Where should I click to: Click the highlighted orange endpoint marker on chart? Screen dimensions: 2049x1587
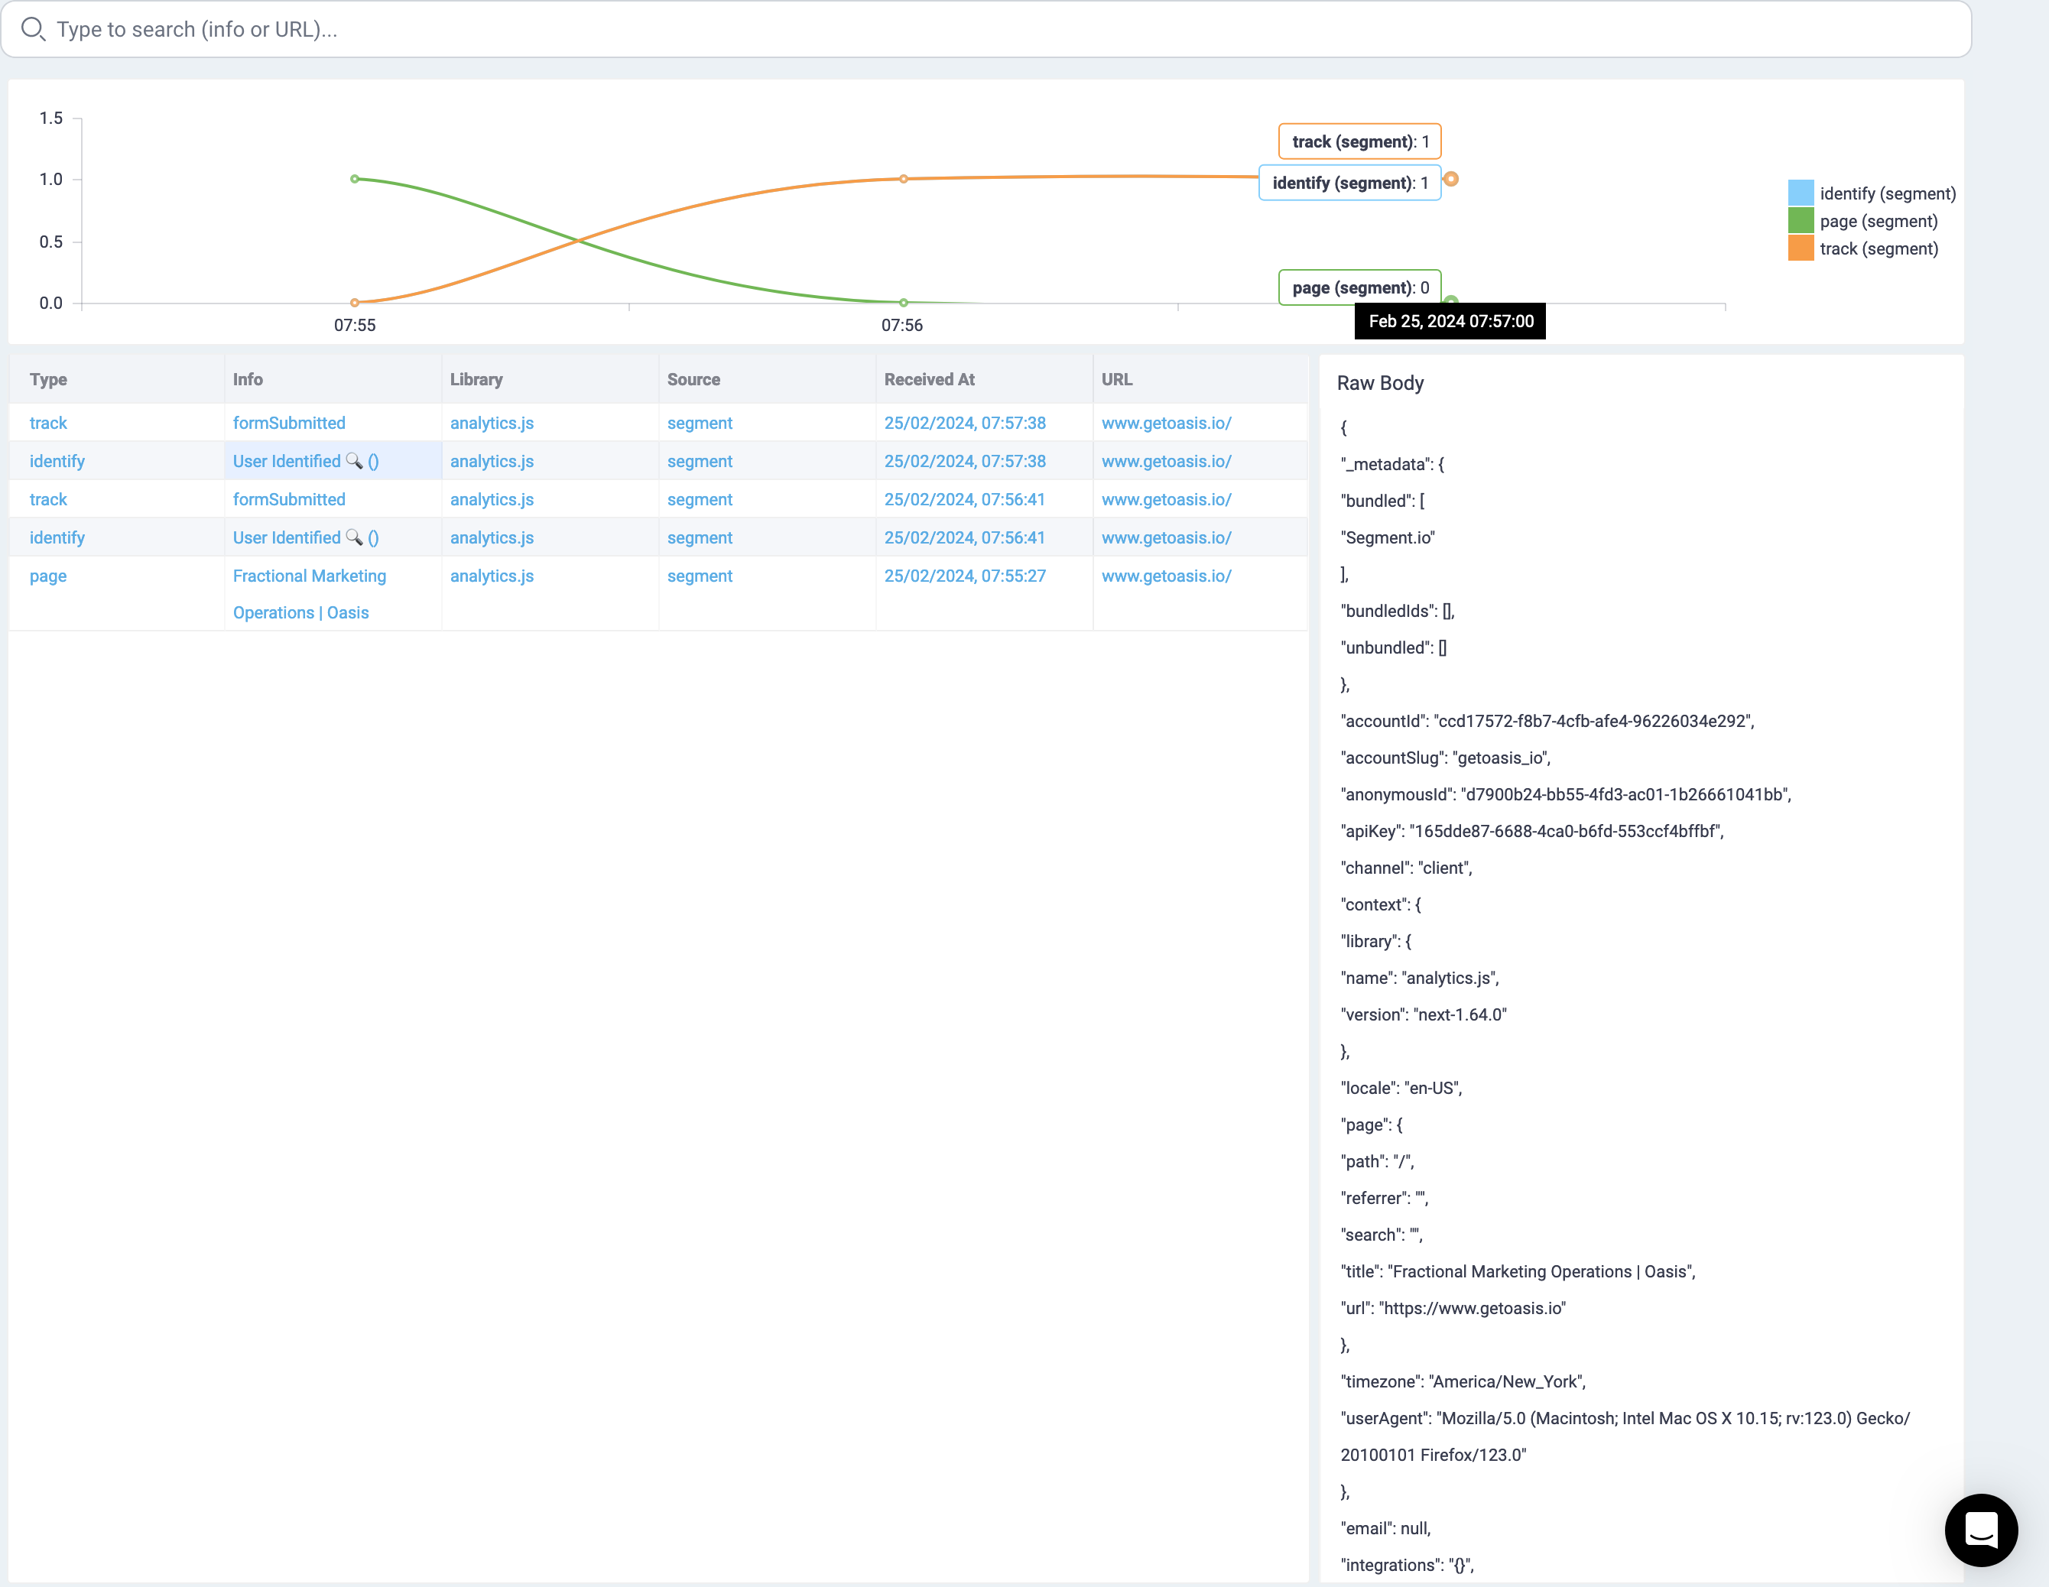click(1450, 179)
